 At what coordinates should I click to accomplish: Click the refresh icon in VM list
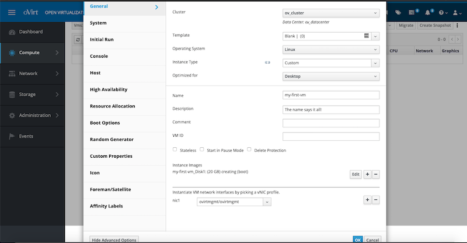pyautogui.click(x=78, y=40)
